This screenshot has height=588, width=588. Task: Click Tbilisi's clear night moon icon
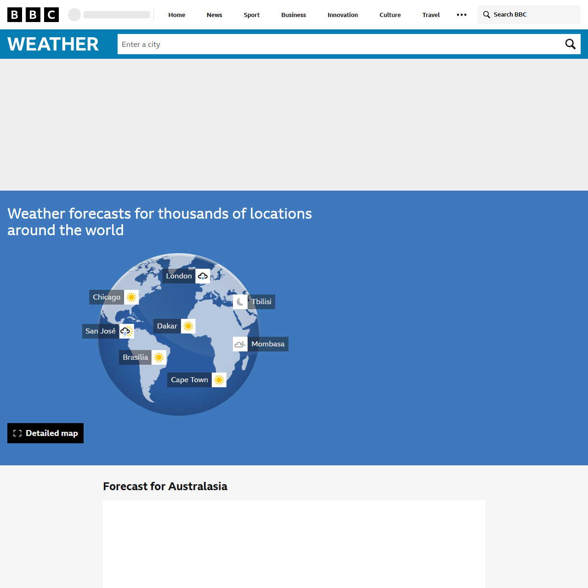pyautogui.click(x=240, y=302)
